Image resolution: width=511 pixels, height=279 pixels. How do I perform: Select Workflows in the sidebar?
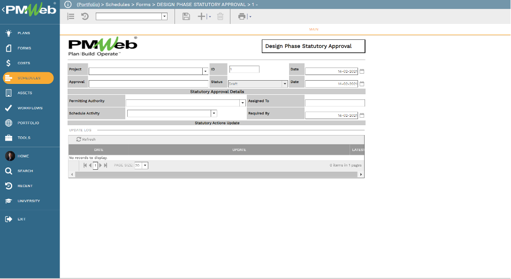point(30,108)
